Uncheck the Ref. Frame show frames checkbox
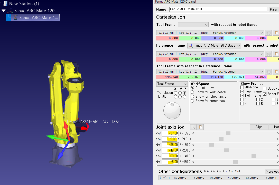 point(242,95)
